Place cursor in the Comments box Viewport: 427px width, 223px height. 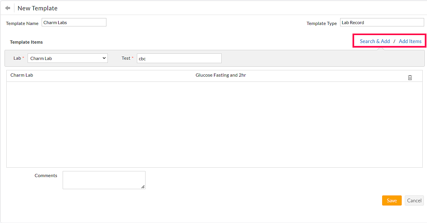(x=104, y=180)
